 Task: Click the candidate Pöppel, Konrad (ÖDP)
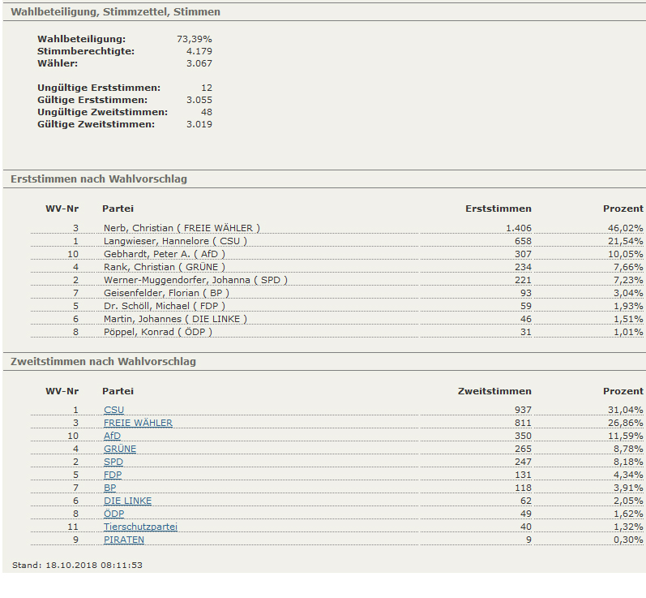(158, 332)
